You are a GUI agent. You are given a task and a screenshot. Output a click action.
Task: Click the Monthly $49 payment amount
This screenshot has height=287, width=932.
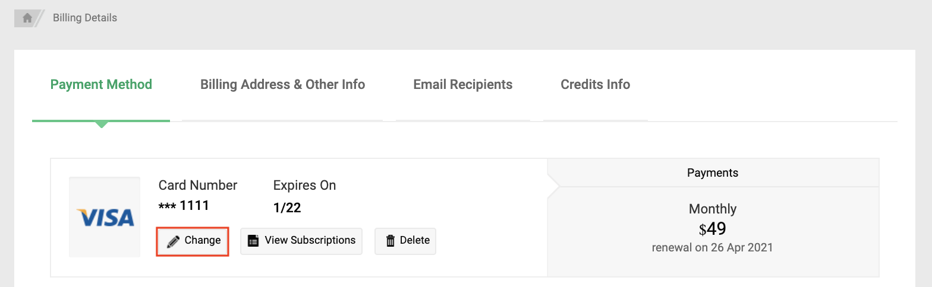tap(712, 228)
